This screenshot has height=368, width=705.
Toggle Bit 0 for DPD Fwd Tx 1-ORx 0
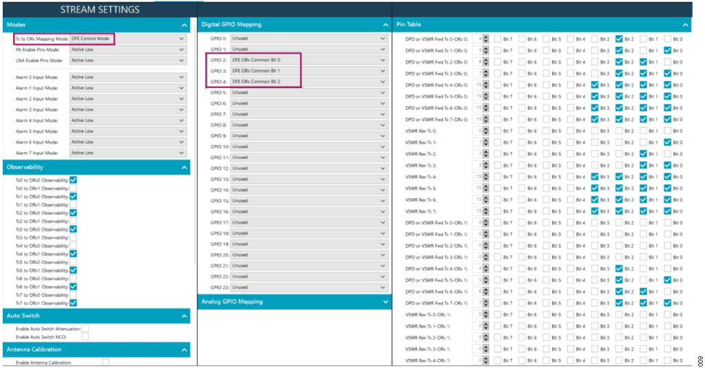pyautogui.click(x=668, y=51)
